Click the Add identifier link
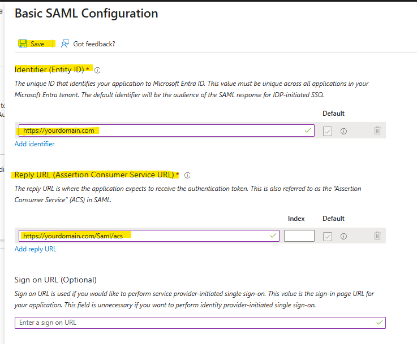The height and width of the screenshot is (344, 417). pos(35,144)
